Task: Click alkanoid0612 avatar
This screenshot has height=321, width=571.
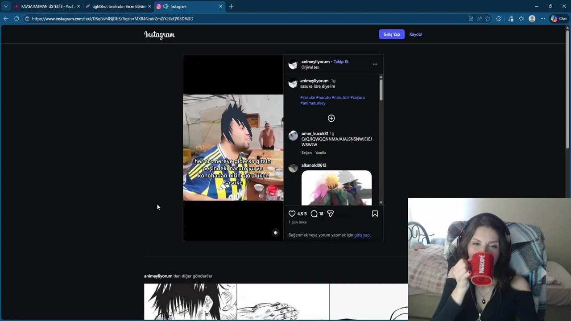Action: point(293,168)
